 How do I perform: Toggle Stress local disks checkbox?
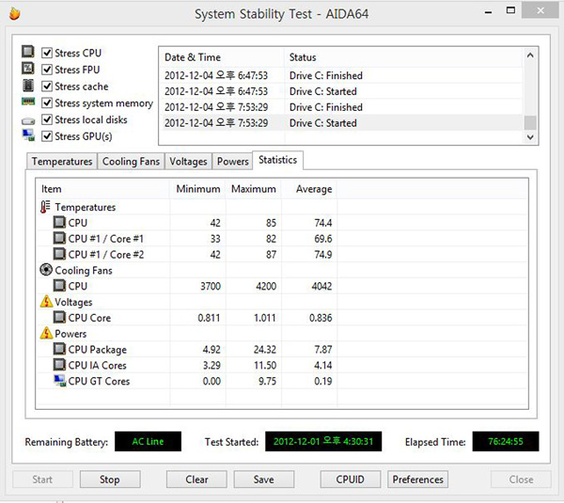point(47,119)
